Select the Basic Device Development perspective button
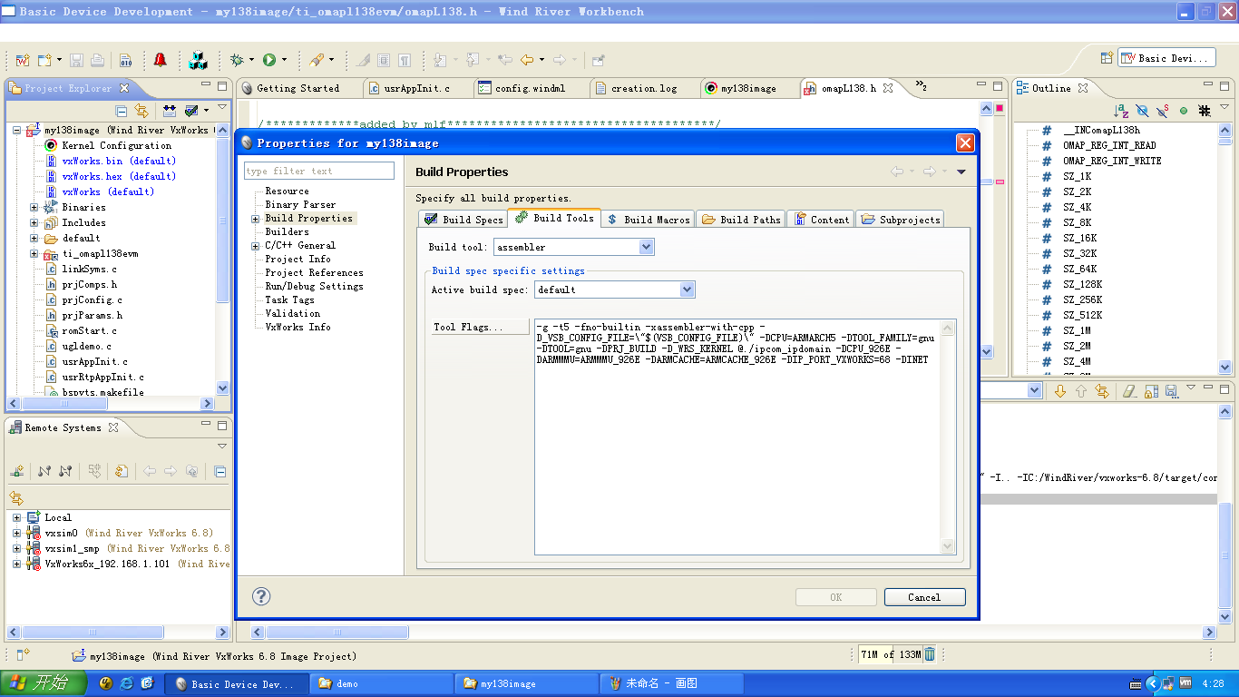Viewport: 1239px width, 697px height. [x=1166, y=57]
